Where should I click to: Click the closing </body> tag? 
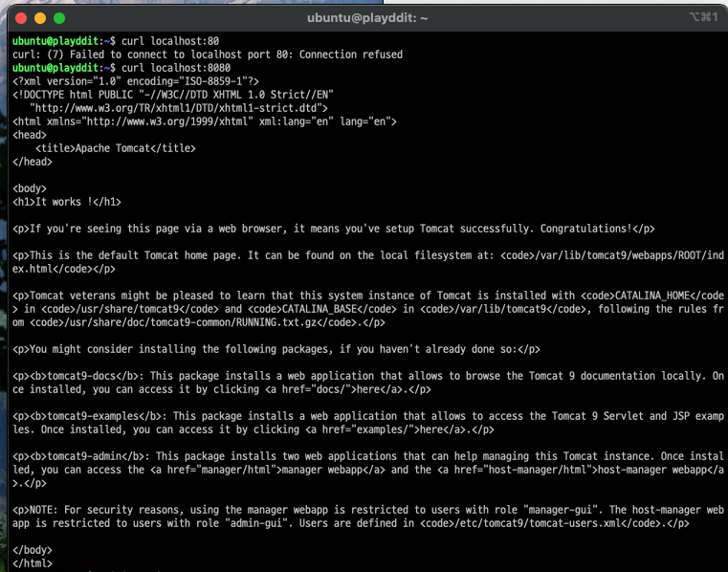tap(33, 550)
